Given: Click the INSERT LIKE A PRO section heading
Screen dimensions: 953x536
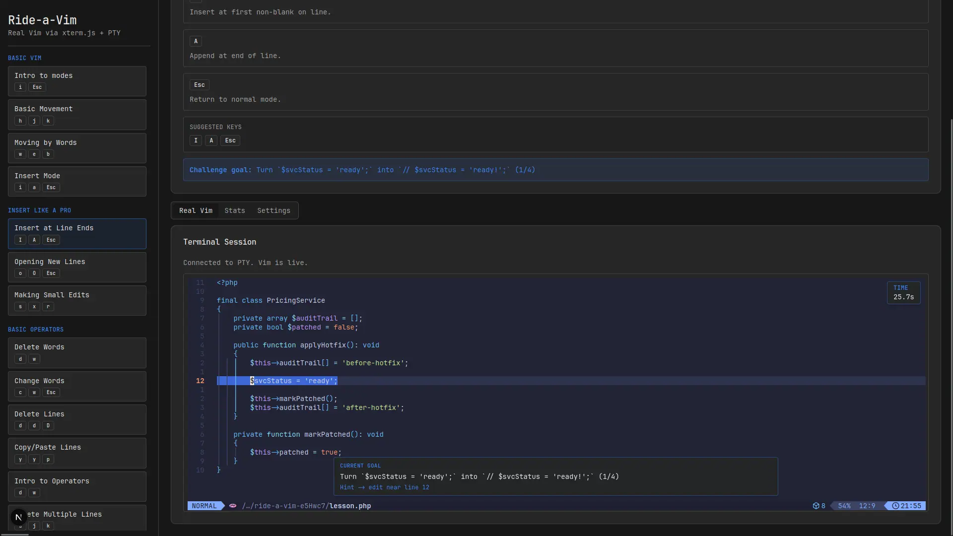Looking at the screenshot, I should [39, 210].
